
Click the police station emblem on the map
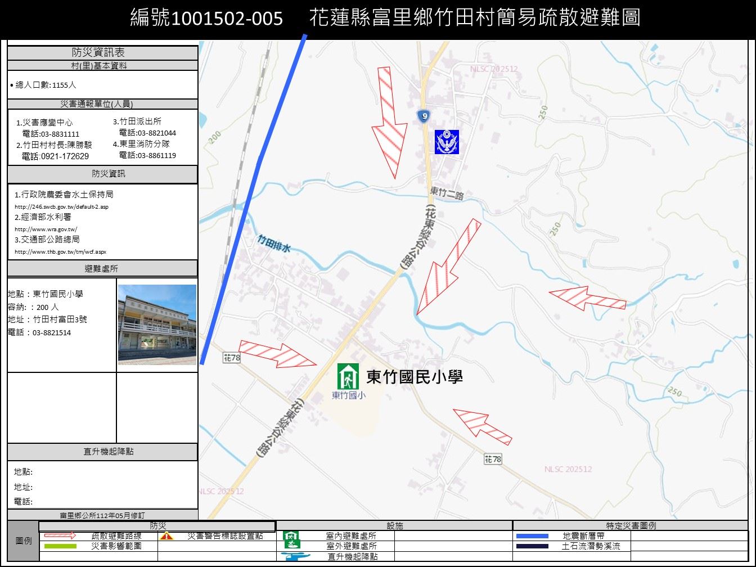click(x=447, y=142)
